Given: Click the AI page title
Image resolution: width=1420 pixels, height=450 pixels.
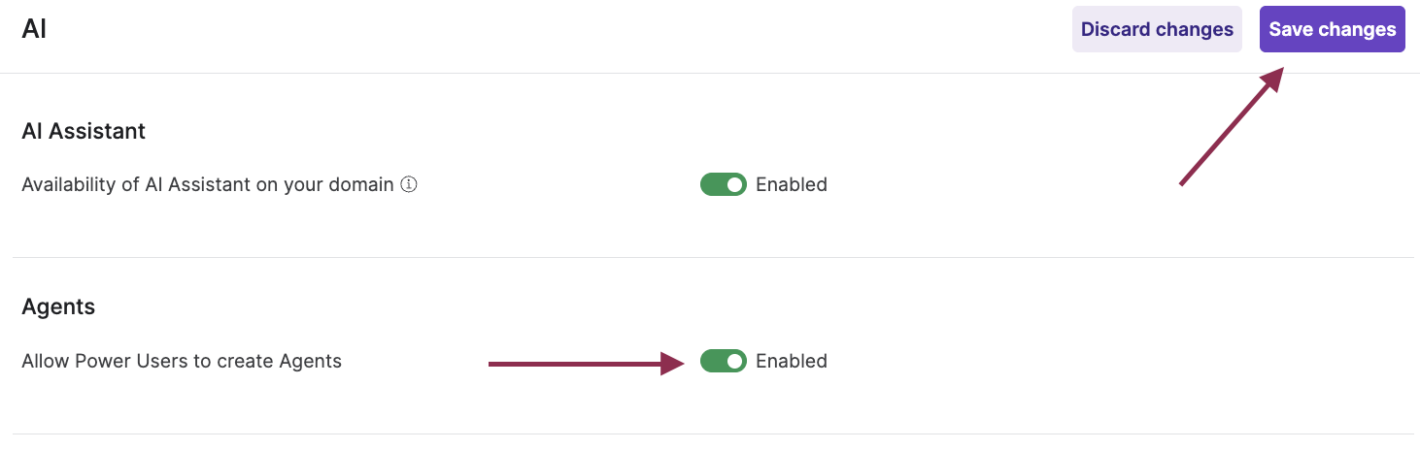Looking at the screenshot, I should click(x=34, y=29).
